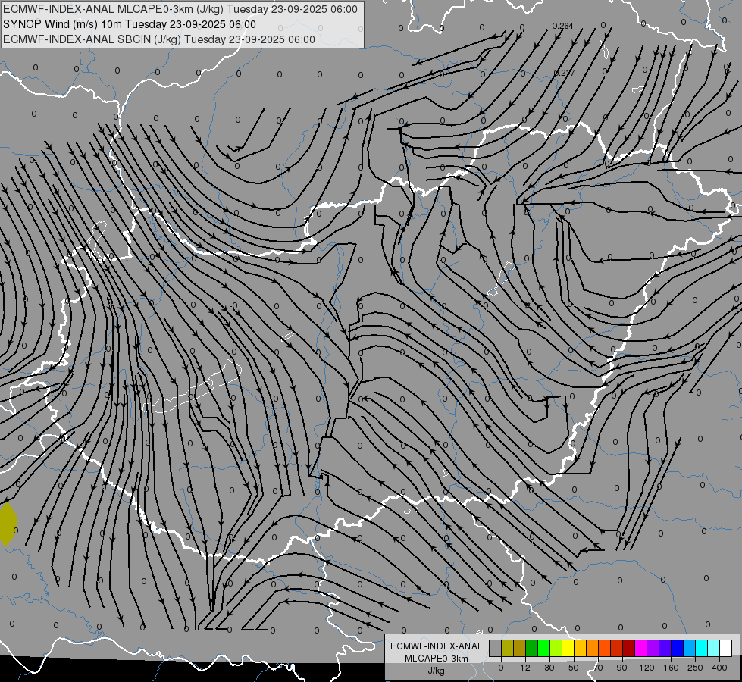Select the pure blue legend swatch
Screen dimensions: 742x682
[678, 648]
